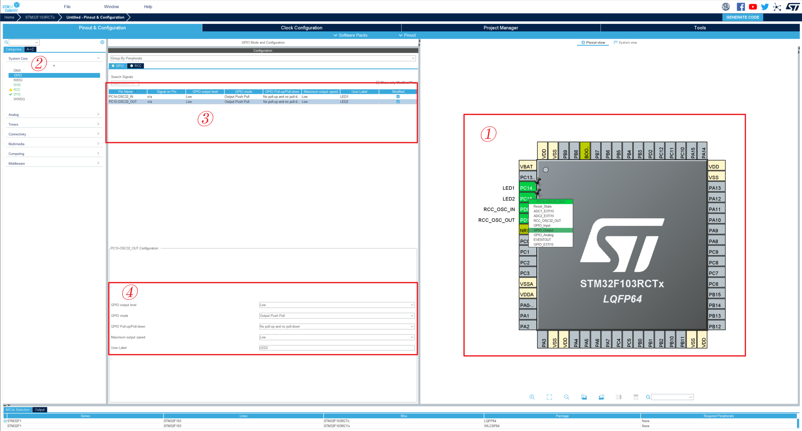Toggle Modified checkbox for PC14-OSC32_IN row
Screen dimensions: 802x431
(x=398, y=96)
